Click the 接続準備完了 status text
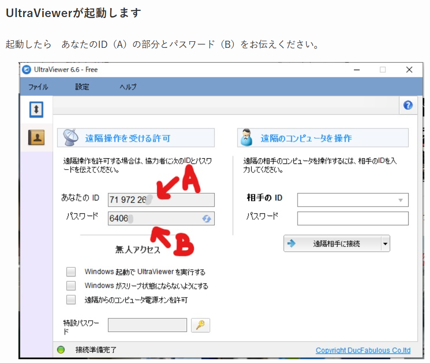430x363 pixels. 96,350
